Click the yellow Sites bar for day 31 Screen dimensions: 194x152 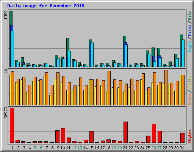(181, 90)
